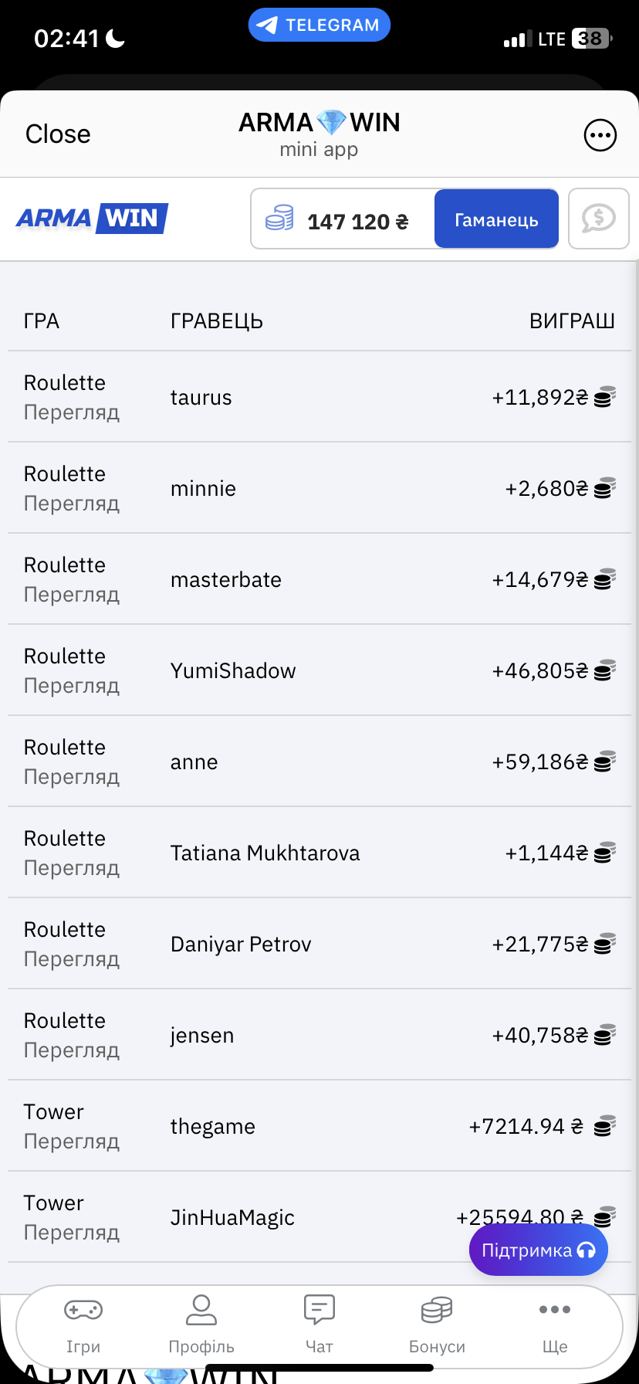Tap the ARMA WIN logo
The image size is (639, 1384).
pos(92,219)
